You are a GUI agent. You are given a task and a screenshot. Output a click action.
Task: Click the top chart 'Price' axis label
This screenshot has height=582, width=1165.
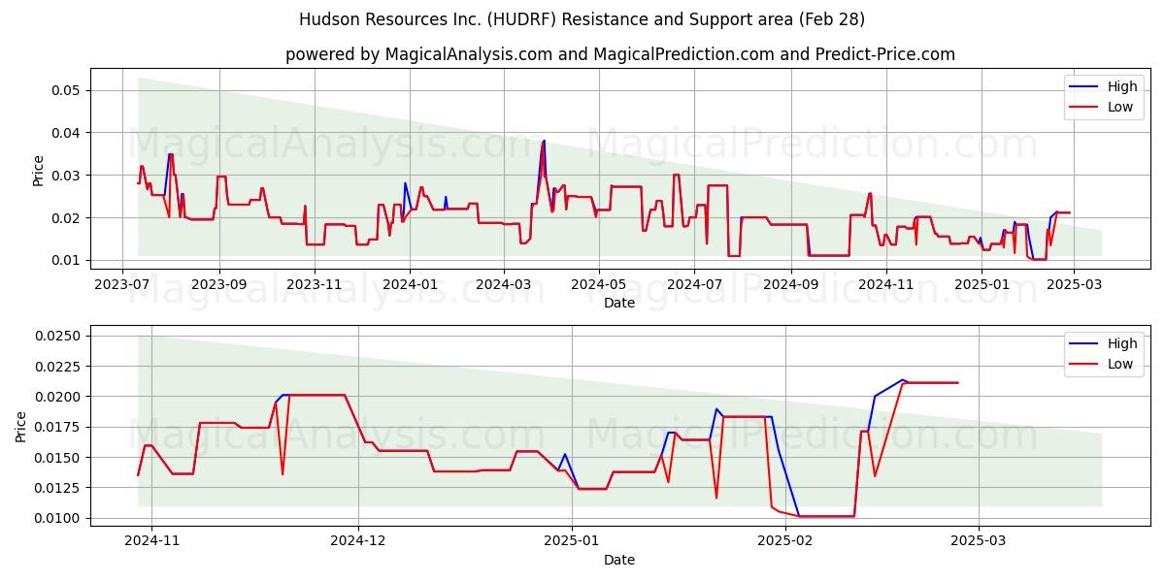coord(39,170)
